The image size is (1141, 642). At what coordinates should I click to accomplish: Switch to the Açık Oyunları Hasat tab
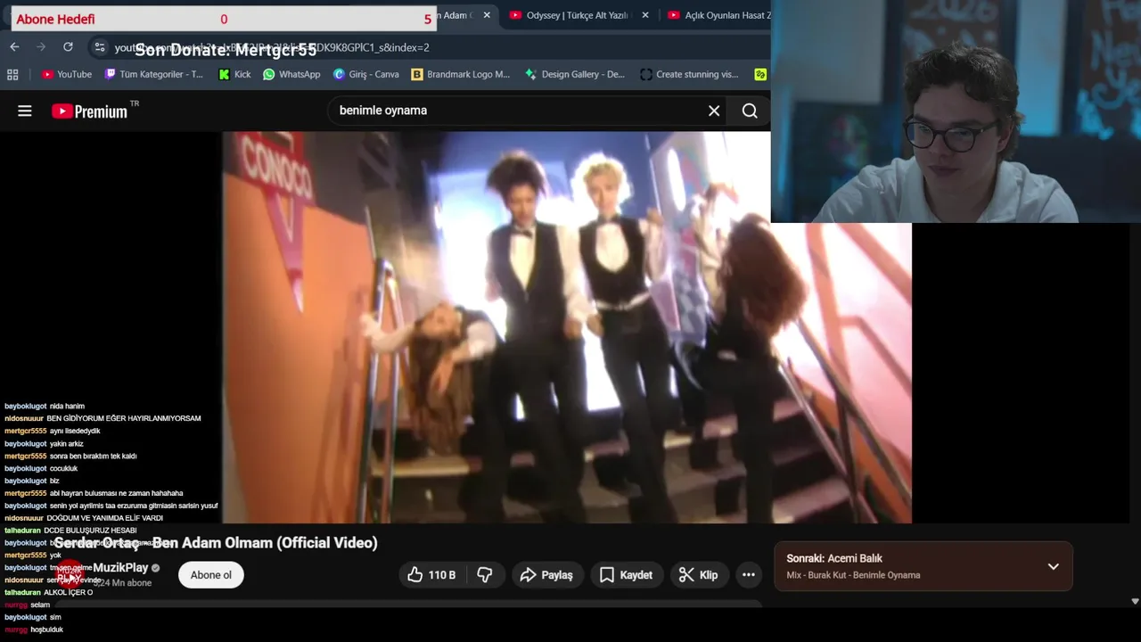[x=720, y=15]
